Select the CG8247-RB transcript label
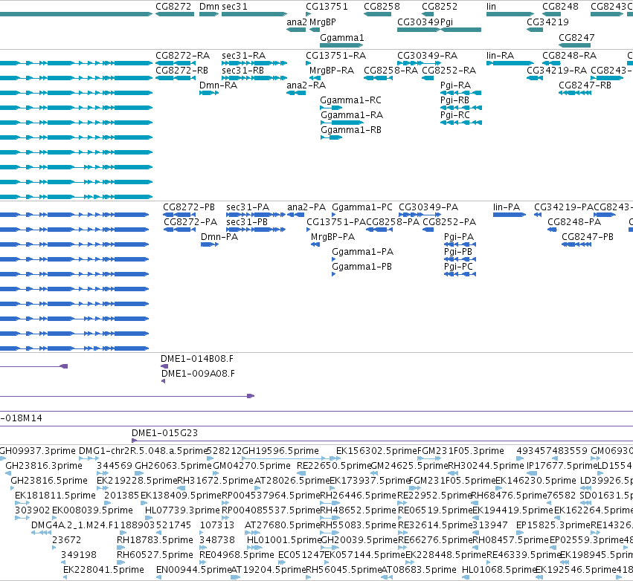Image resolution: width=633 pixels, height=581 pixels. click(585, 85)
